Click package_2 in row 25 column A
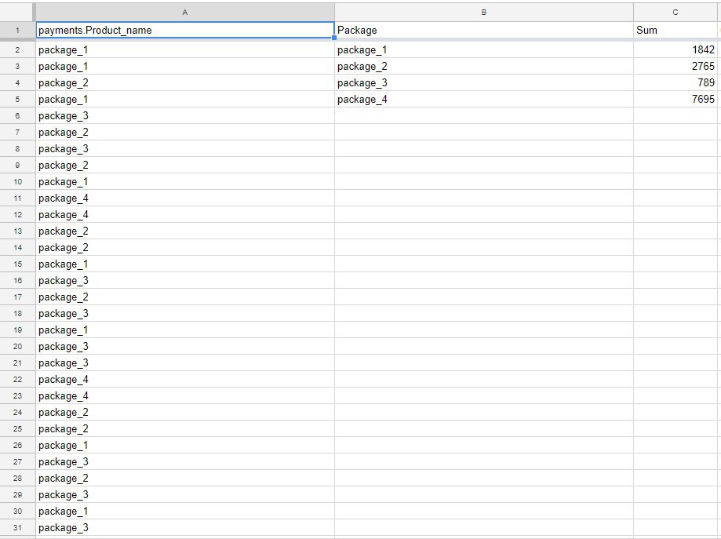This screenshot has height=539, width=721. point(185,429)
